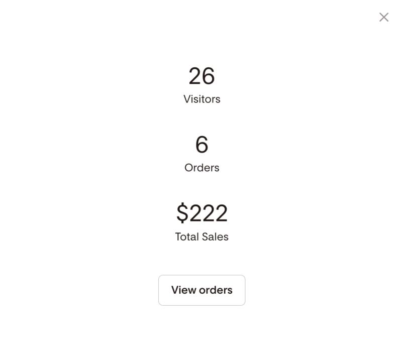Go to orders using the outlined button
Image resolution: width=402 pixels, height=364 pixels.
(202, 290)
